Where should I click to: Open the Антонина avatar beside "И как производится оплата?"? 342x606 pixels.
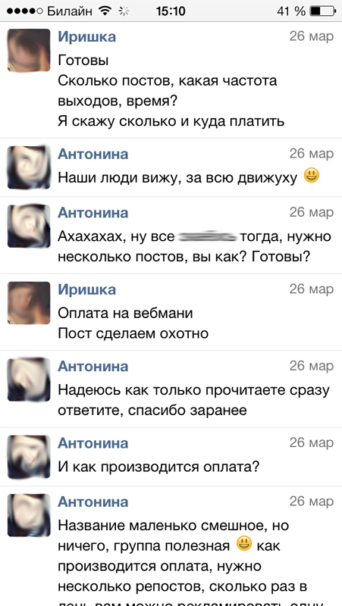pyautogui.click(x=29, y=457)
